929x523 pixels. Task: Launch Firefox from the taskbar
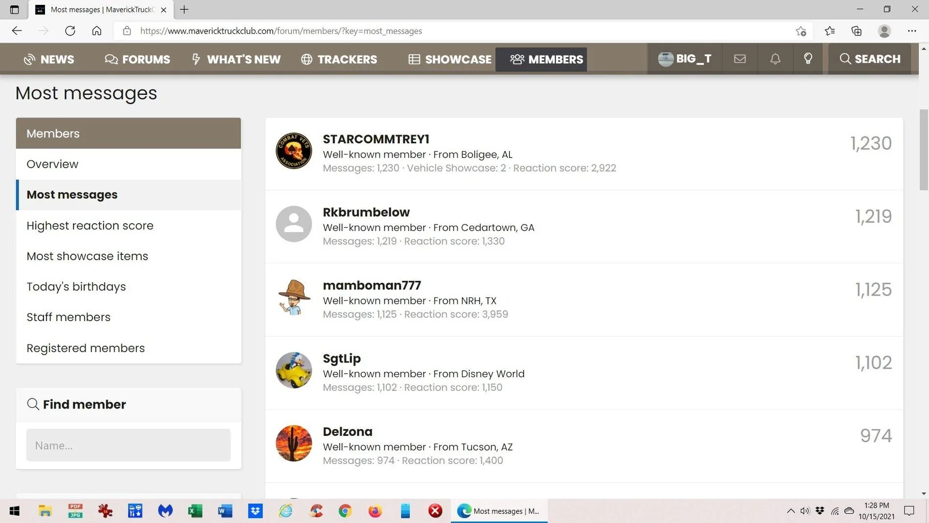point(375,511)
